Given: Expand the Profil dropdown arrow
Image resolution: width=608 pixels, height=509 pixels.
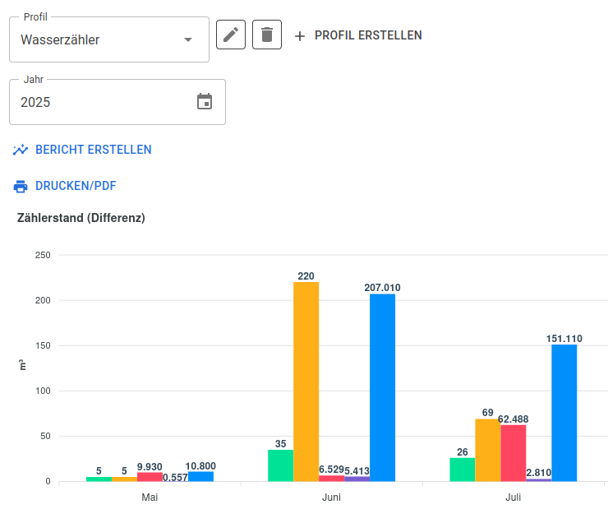Looking at the screenshot, I should [188, 39].
